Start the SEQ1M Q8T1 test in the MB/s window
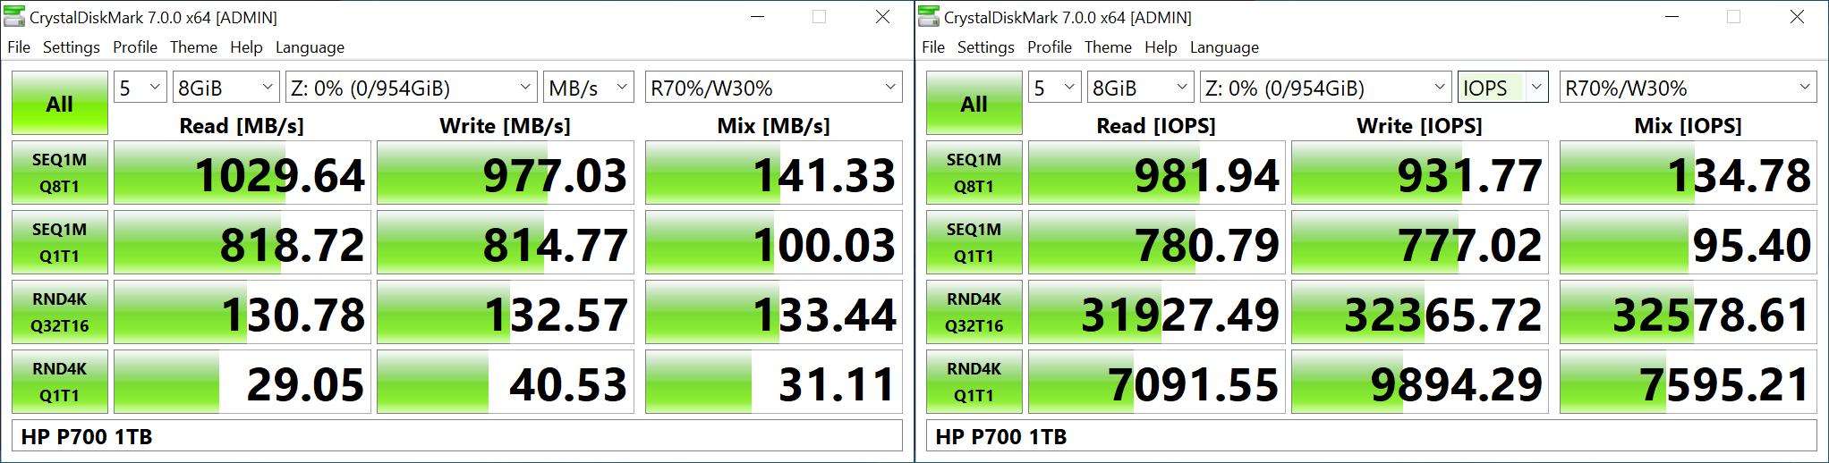Image resolution: width=1829 pixels, height=463 pixels. coord(59,173)
